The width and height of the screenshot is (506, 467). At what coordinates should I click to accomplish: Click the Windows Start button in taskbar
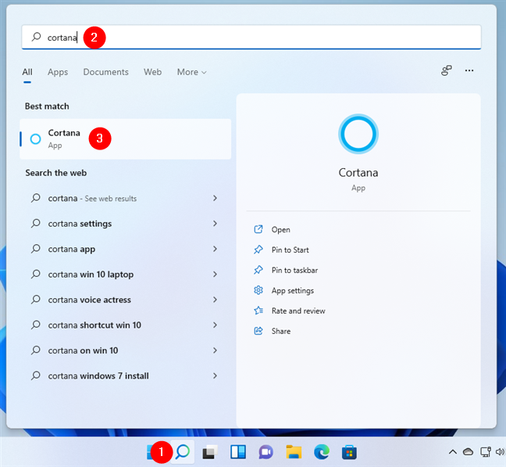coord(152,451)
